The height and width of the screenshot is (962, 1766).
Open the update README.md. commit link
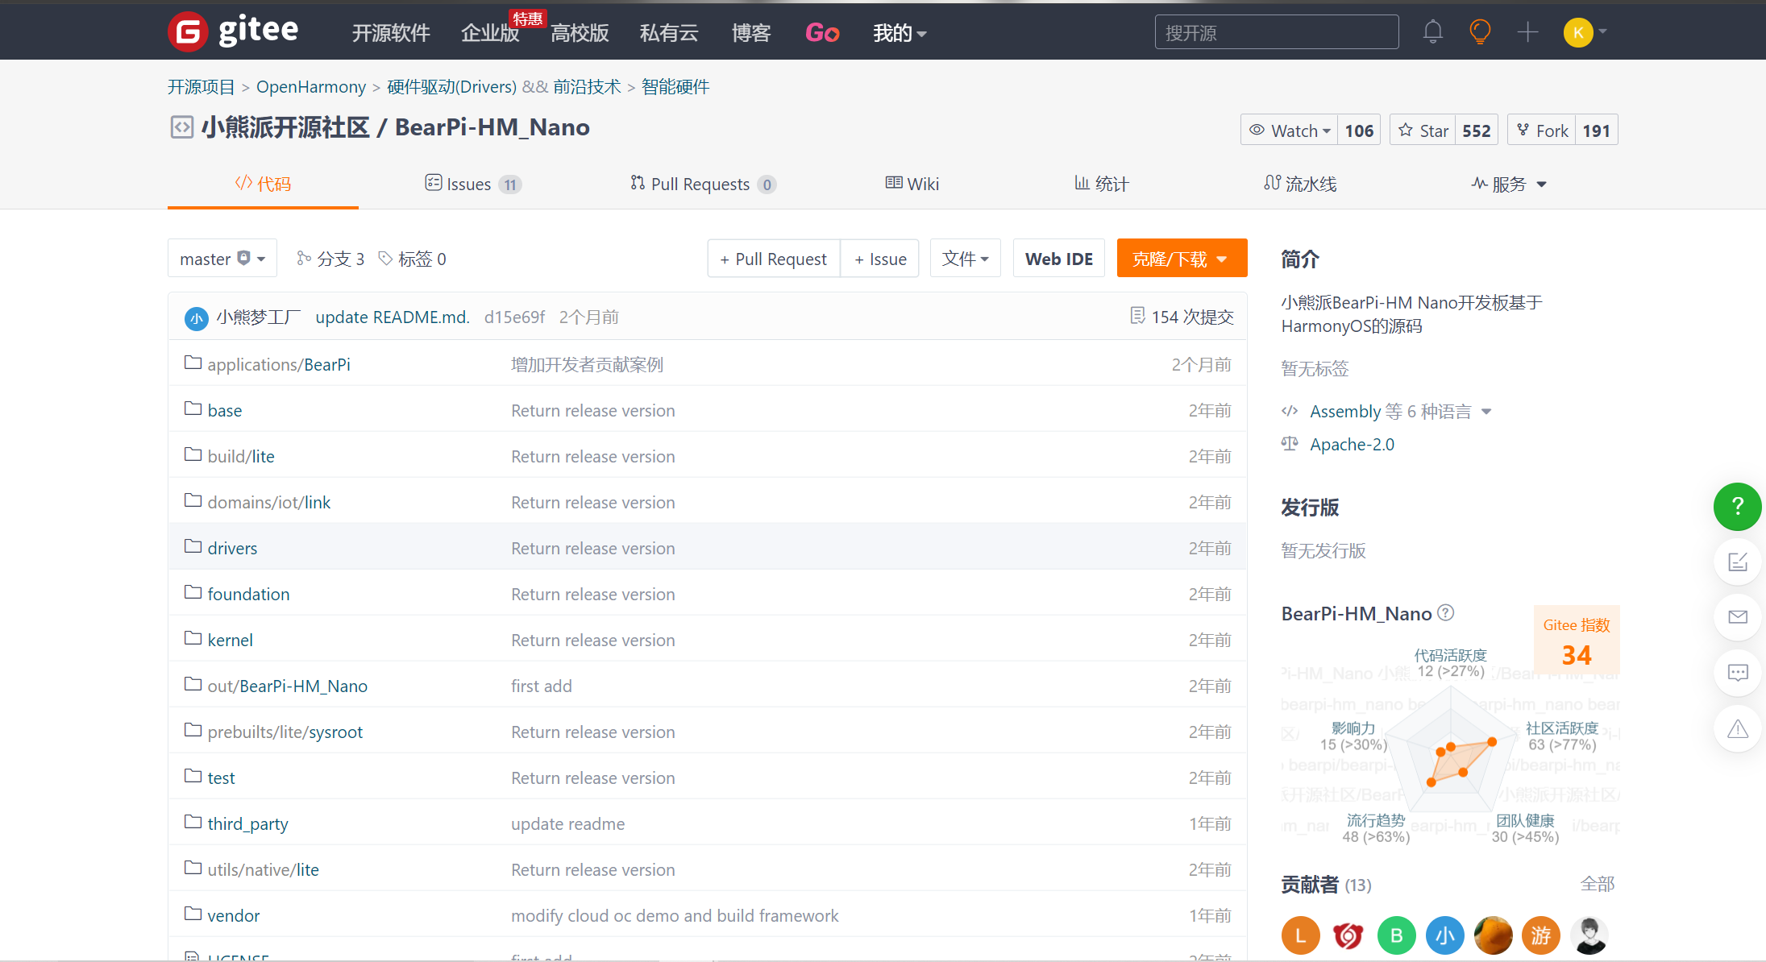click(393, 317)
